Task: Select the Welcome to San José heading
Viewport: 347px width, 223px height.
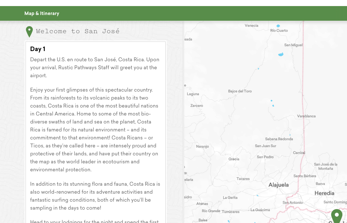Action: [x=78, y=31]
